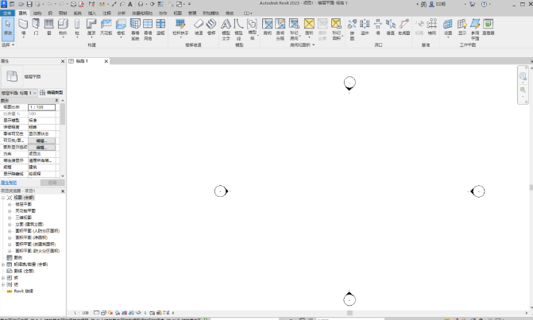Click the canvas vertical scrollbar
Screen dimensions: 533x320
(530, 187)
